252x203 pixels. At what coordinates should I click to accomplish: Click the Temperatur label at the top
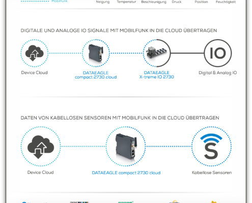(126, 2)
